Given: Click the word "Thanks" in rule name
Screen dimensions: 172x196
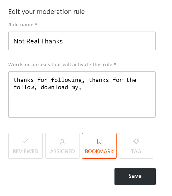Looking at the screenshot, I should tap(53, 41).
